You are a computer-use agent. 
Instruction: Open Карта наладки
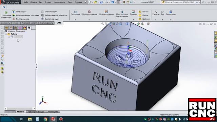coord(49,12)
